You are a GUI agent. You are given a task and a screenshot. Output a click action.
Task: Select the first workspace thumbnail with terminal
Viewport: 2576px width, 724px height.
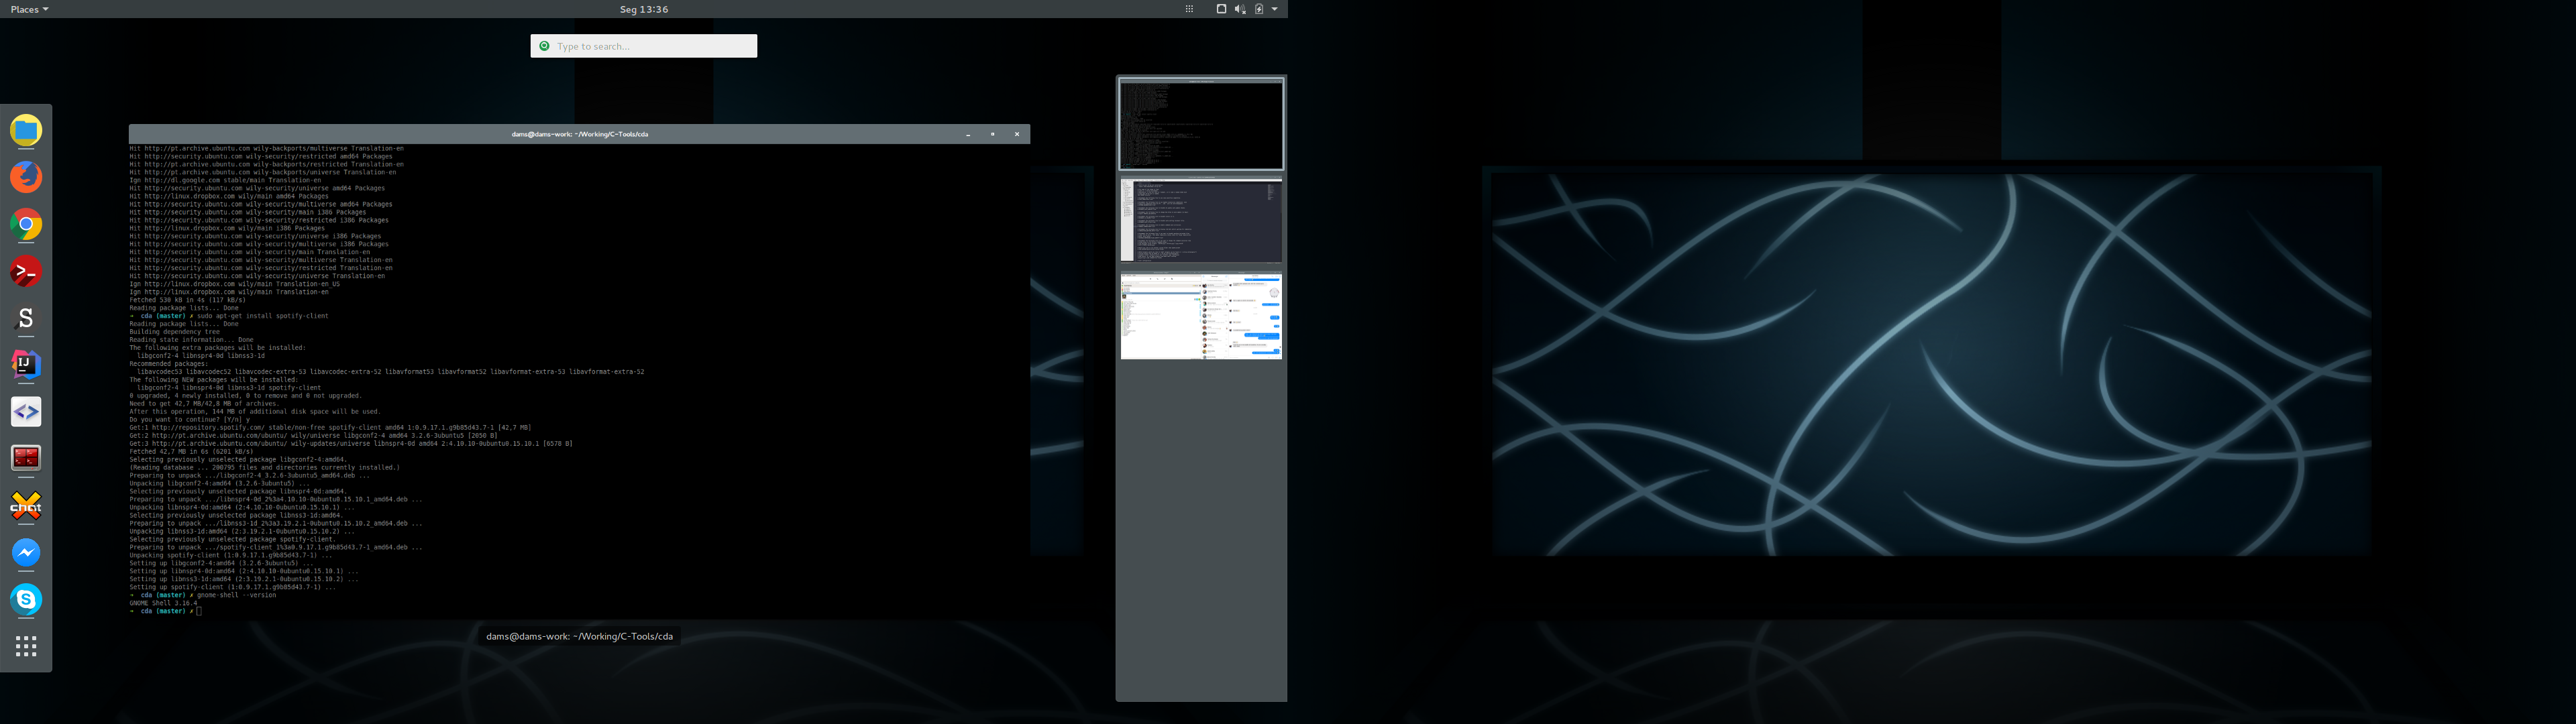(x=1201, y=124)
